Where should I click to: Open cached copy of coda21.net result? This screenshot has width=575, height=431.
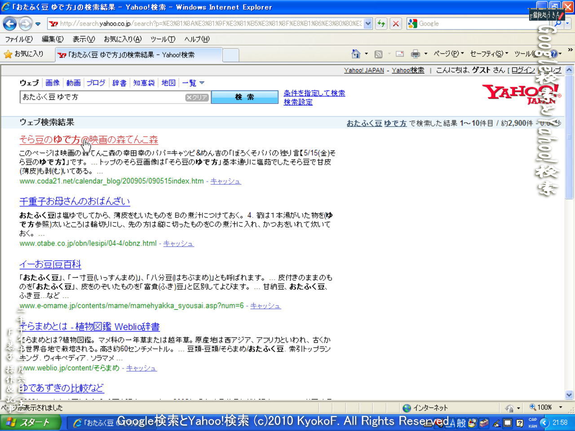click(x=226, y=181)
